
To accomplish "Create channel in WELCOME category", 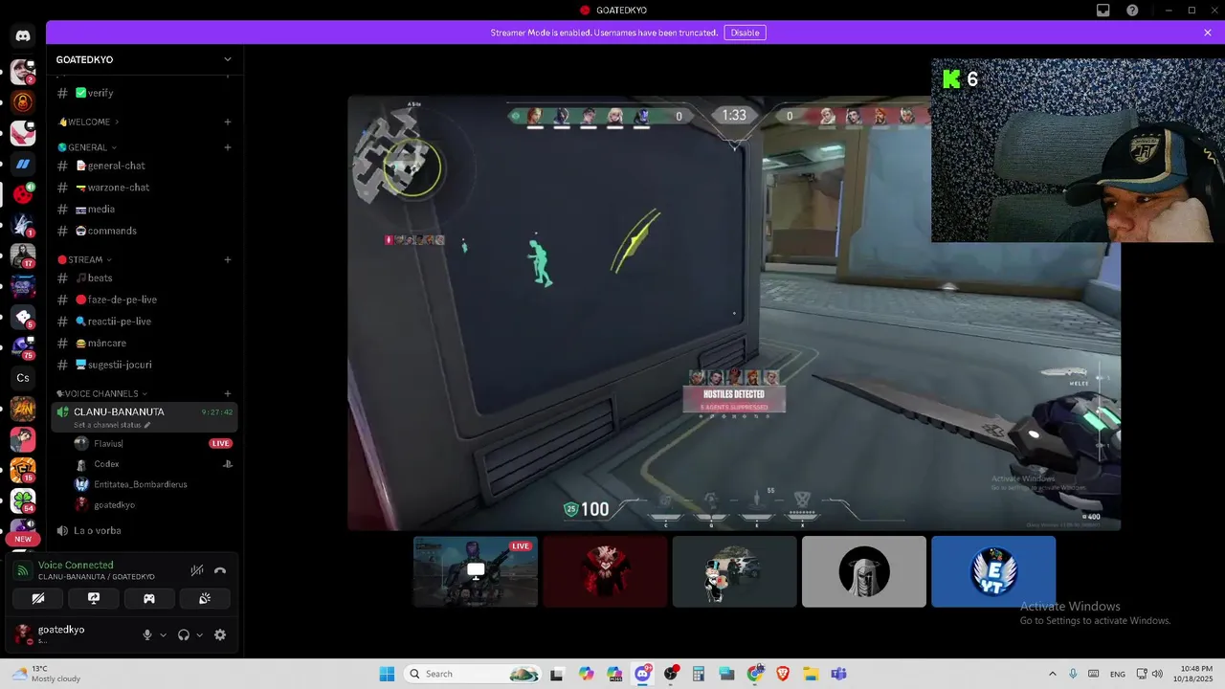I will pos(228,122).
